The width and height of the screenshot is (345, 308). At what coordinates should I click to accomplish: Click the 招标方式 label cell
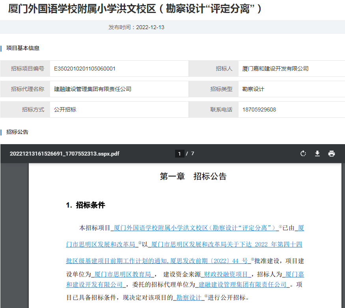coord(25,109)
